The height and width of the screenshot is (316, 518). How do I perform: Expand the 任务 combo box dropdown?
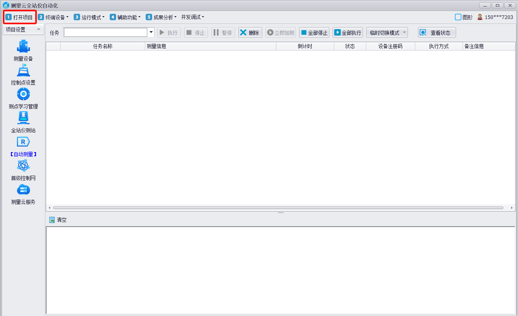pyautogui.click(x=151, y=32)
